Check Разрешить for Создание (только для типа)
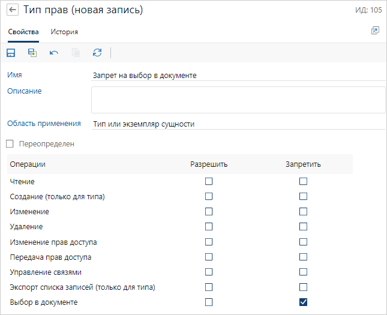The height and width of the screenshot is (315, 387). tap(209, 196)
